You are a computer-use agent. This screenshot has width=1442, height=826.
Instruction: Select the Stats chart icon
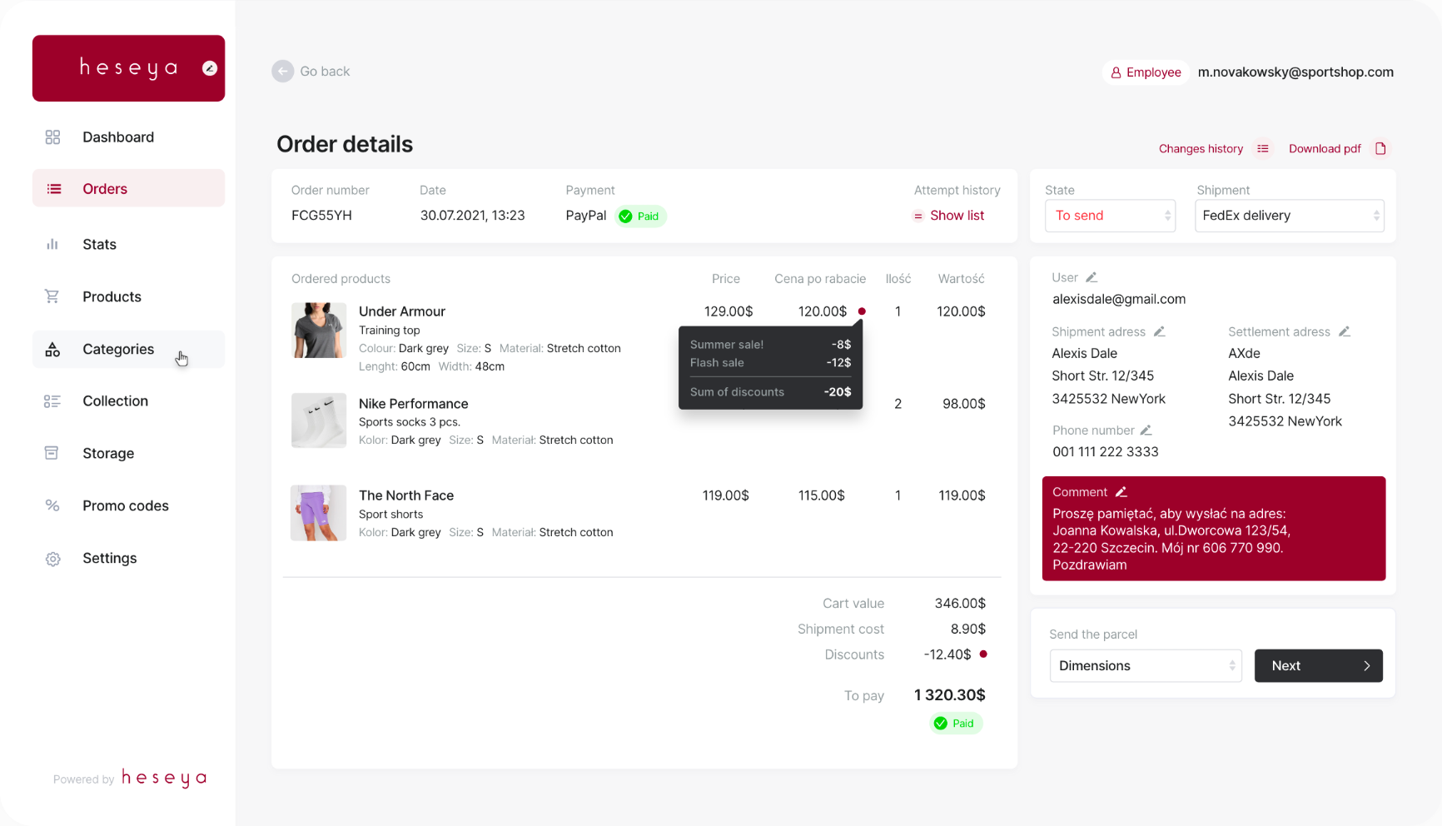52,244
